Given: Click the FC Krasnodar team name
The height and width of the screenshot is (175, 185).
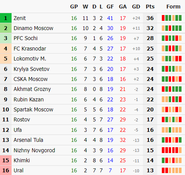Looking at the screenshot, I should click(x=30, y=49).
